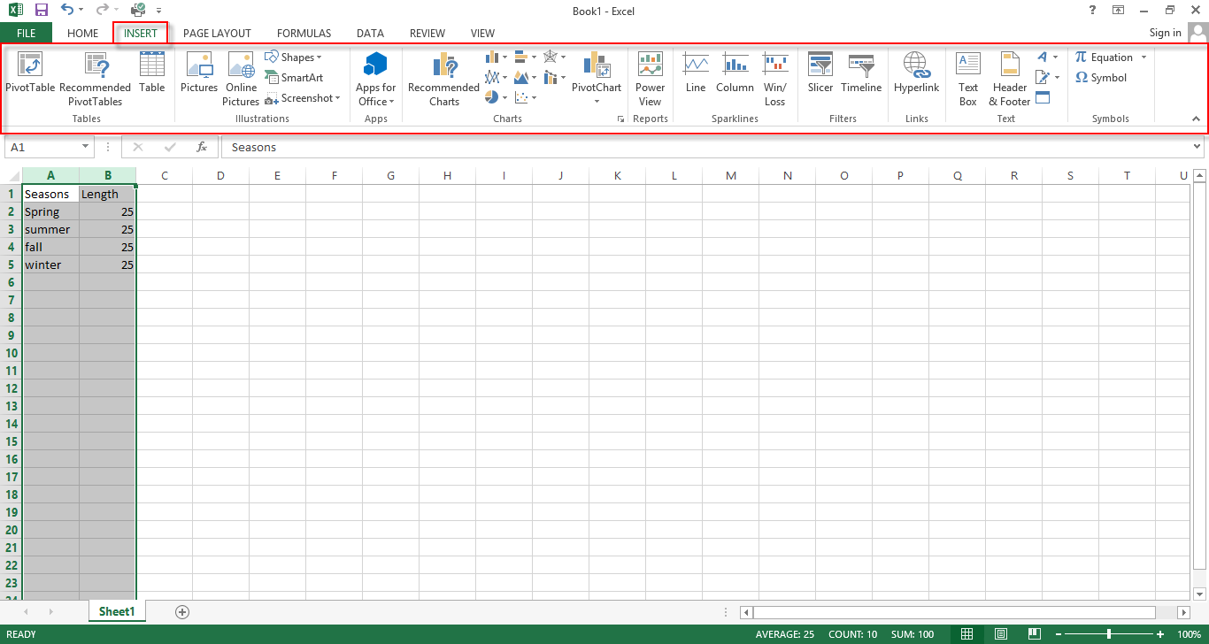This screenshot has width=1209, height=644.
Task: Insert a Line sparkline
Action: click(x=696, y=73)
